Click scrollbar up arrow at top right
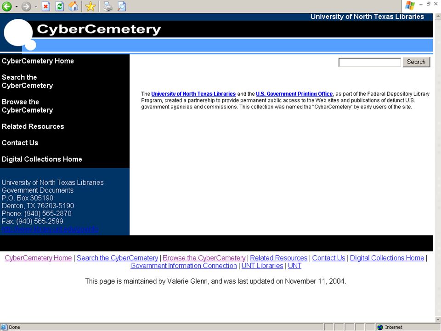Image resolution: width=441 pixels, height=331 pixels. click(438, 17)
